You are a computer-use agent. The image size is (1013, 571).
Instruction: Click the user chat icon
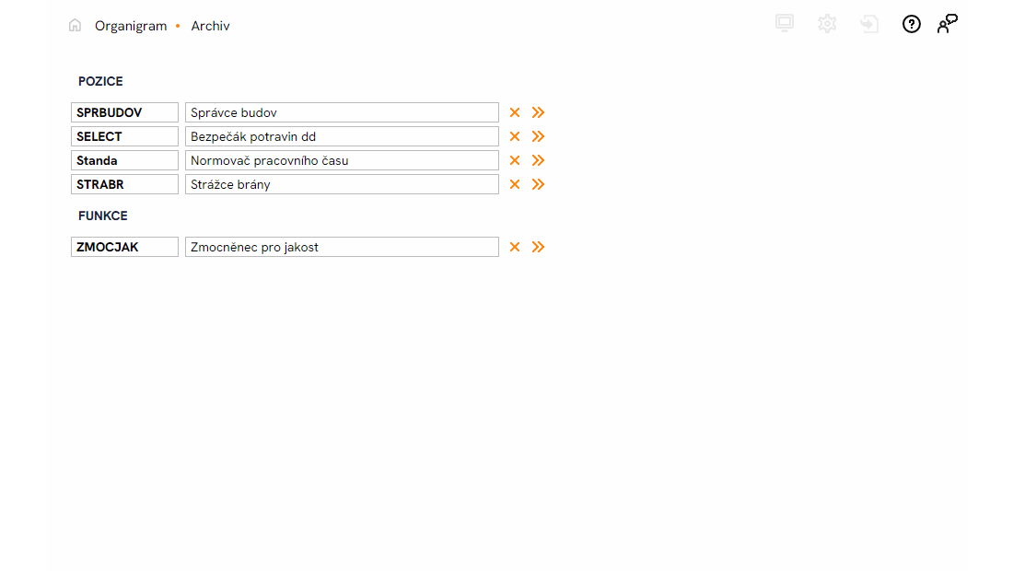[948, 25]
